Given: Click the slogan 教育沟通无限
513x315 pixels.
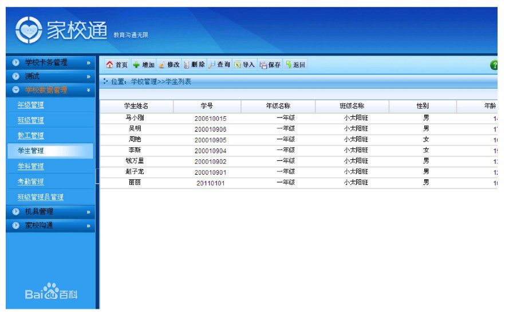Looking at the screenshot, I should click(x=131, y=35).
